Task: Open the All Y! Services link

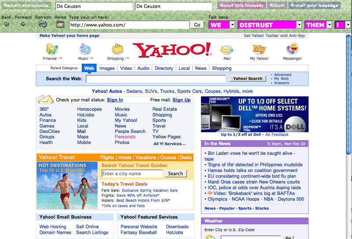Action: 169,144
